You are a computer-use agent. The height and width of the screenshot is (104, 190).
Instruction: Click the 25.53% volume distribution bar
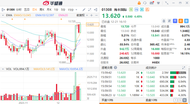pyautogui.click(x=178, y=73)
